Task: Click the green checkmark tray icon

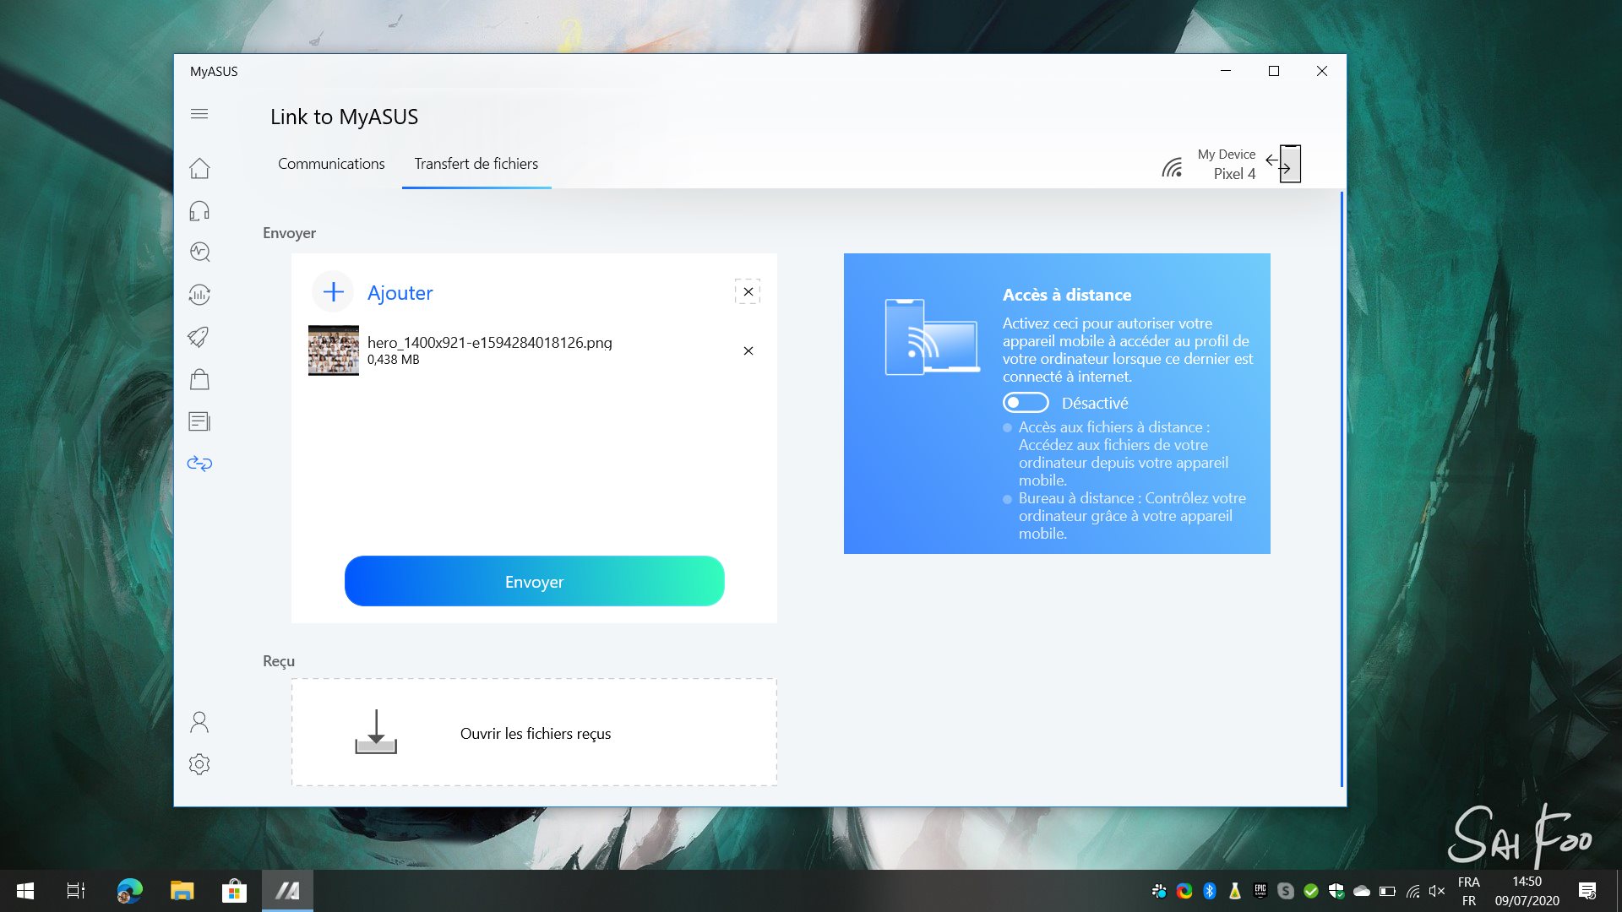Action: [1311, 891]
